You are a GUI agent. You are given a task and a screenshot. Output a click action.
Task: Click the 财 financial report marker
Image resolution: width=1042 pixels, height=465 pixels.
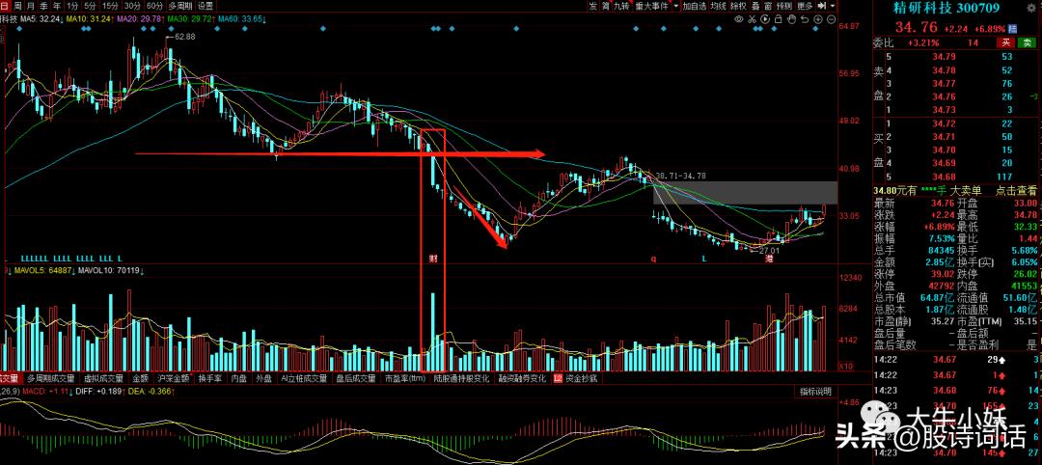[x=432, y=257]
